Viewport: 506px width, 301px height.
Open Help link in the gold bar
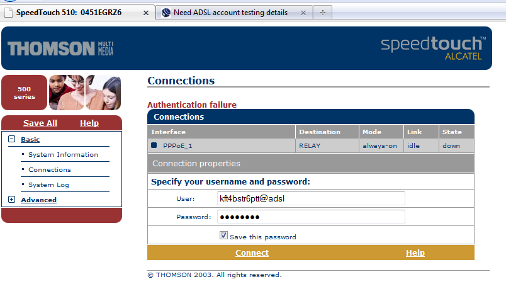click(415, 253)
